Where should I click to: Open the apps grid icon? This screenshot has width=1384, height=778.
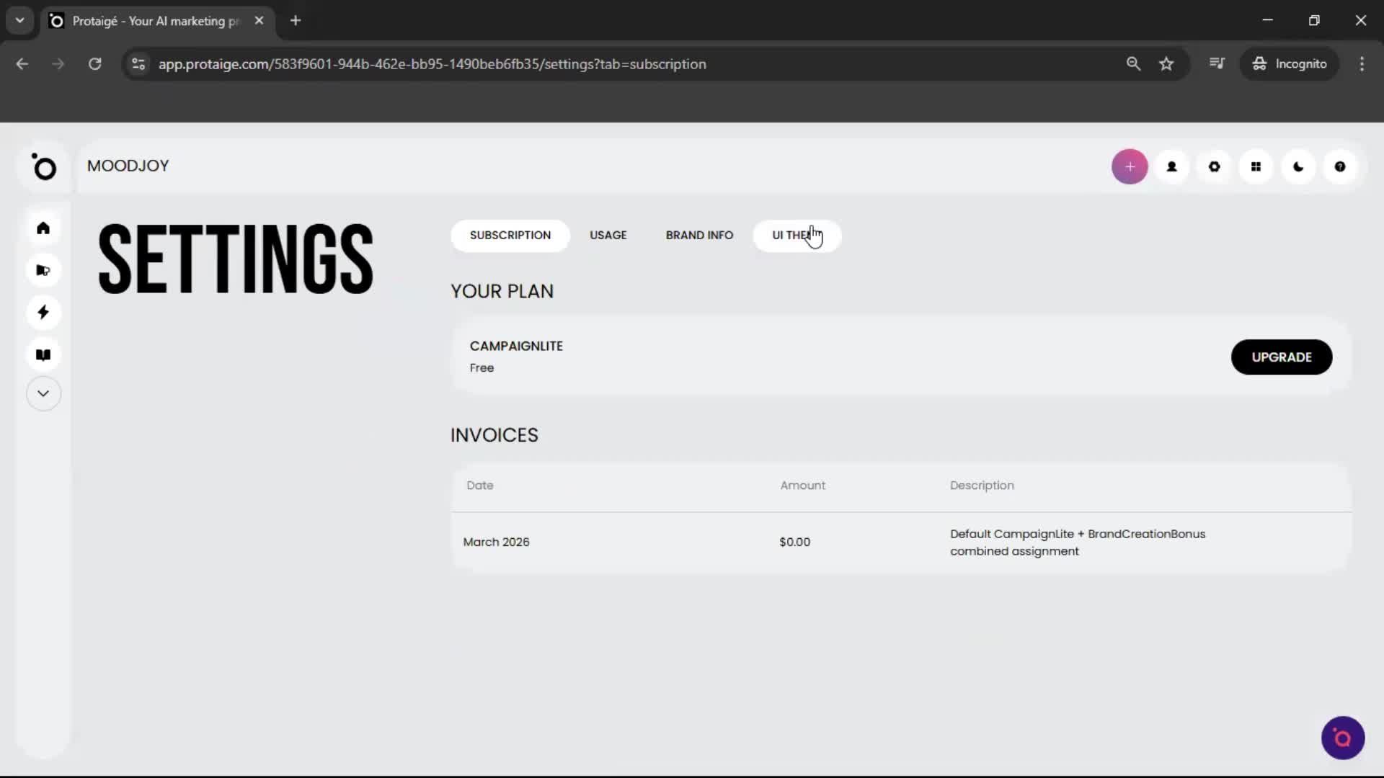[1256, 166]
